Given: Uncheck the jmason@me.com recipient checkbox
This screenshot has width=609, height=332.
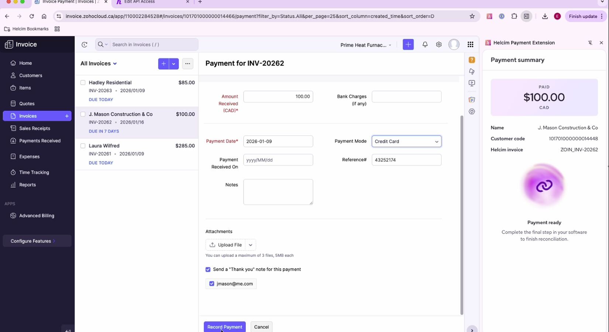Looking at the screenshot, I should click(x=212, y=284).
